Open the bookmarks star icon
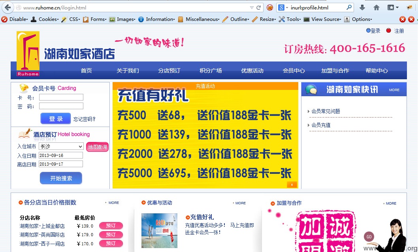The width and height of the screenshot is (418, 252). click(x=391, y=7)
